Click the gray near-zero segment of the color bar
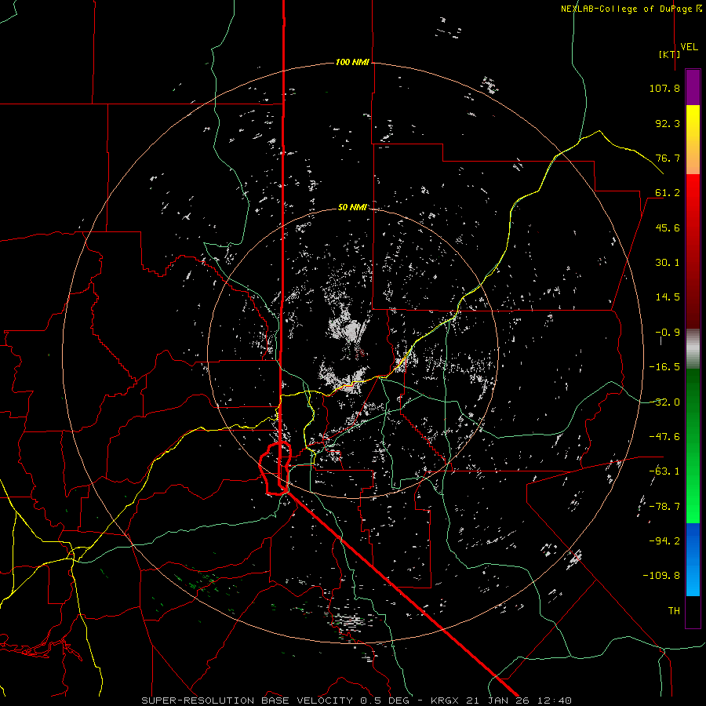 click(x=693, y=347)
